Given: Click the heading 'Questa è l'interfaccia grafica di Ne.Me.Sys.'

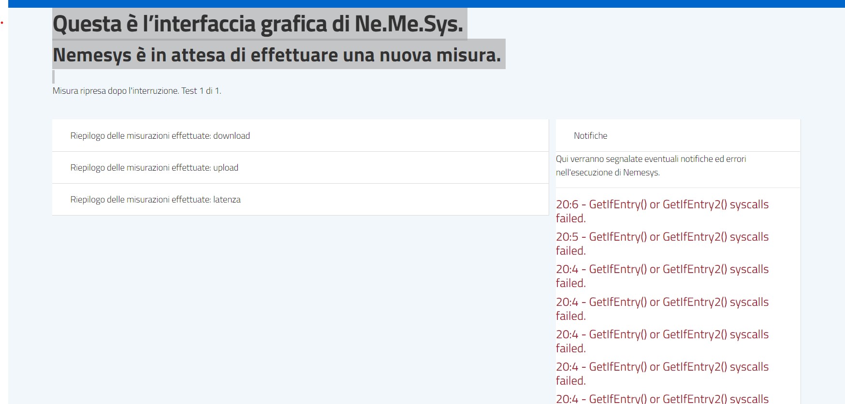Looking at the screenshot, I should [x=258, y=24].
